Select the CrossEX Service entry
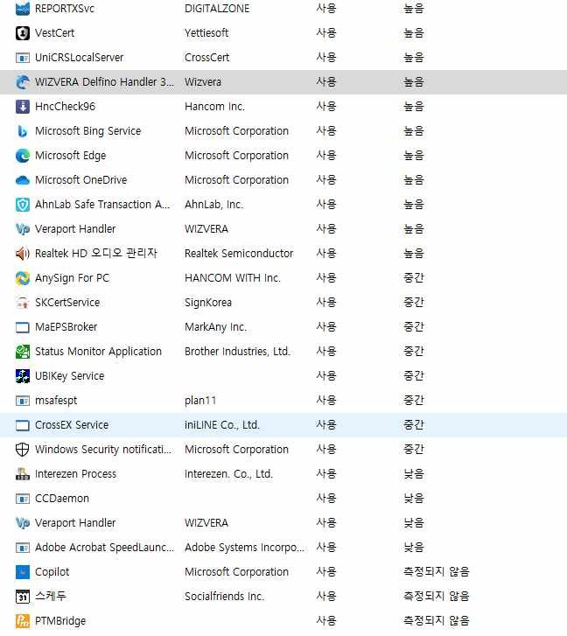This screenshot has height=636, width=567. coord(72,425)
